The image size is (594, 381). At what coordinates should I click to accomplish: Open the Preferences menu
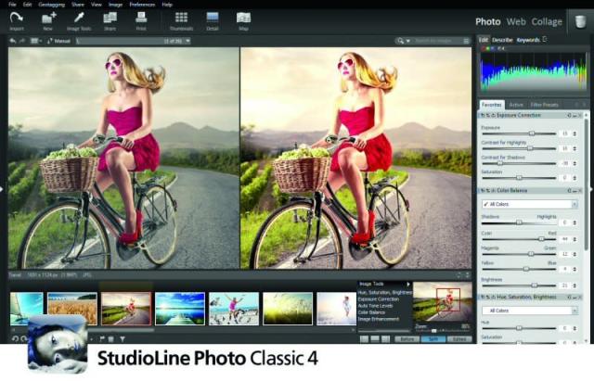point(142,5)
